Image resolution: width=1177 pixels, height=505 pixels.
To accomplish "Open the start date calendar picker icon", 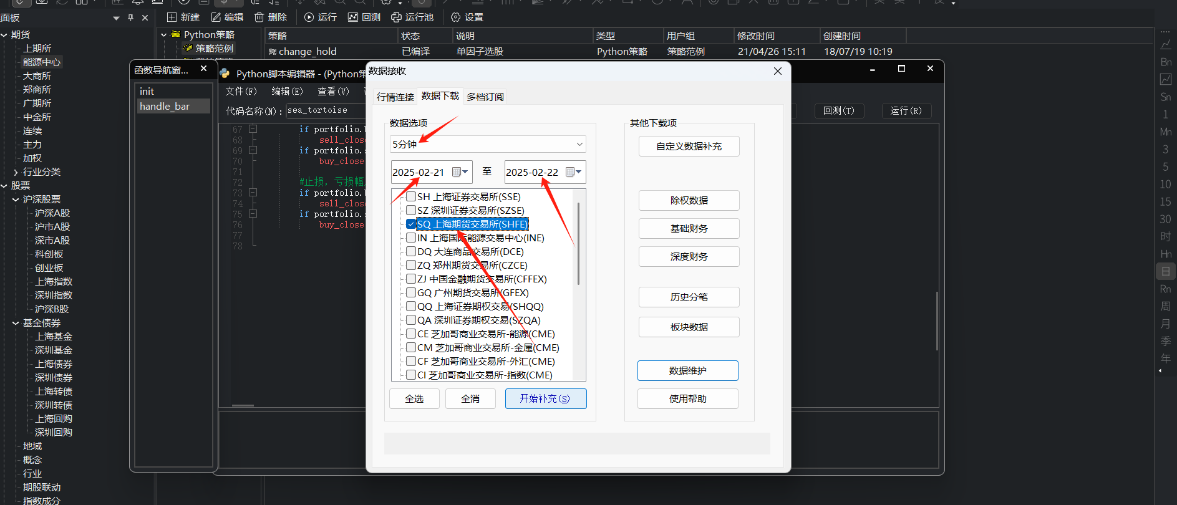I will point(459,172).
